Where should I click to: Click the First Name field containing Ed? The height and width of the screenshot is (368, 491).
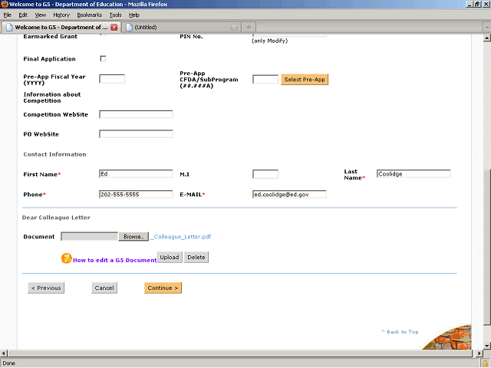pos(136,174)
